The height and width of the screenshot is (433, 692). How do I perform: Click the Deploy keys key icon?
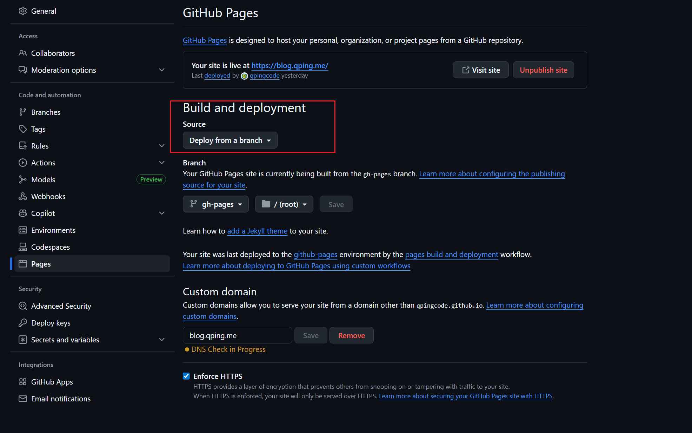pyautogui.click(x=23, y=323)
